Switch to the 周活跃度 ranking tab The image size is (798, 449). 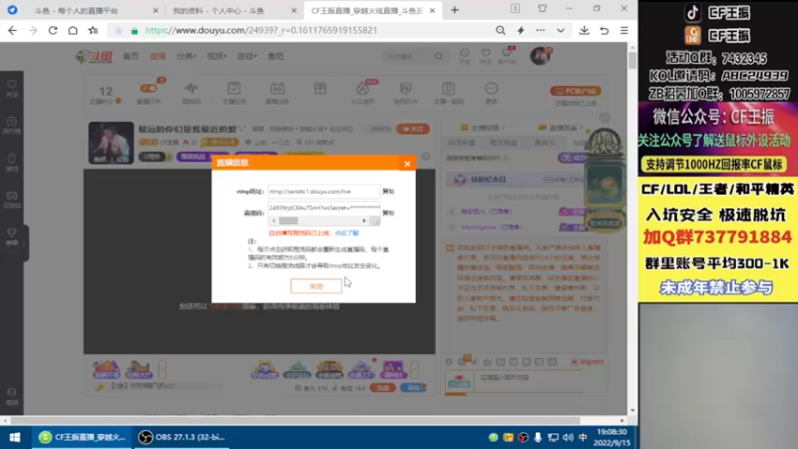click(503, 143)
